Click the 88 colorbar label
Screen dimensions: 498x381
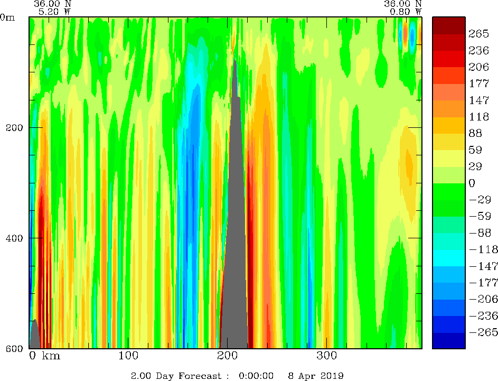[475, 133]
